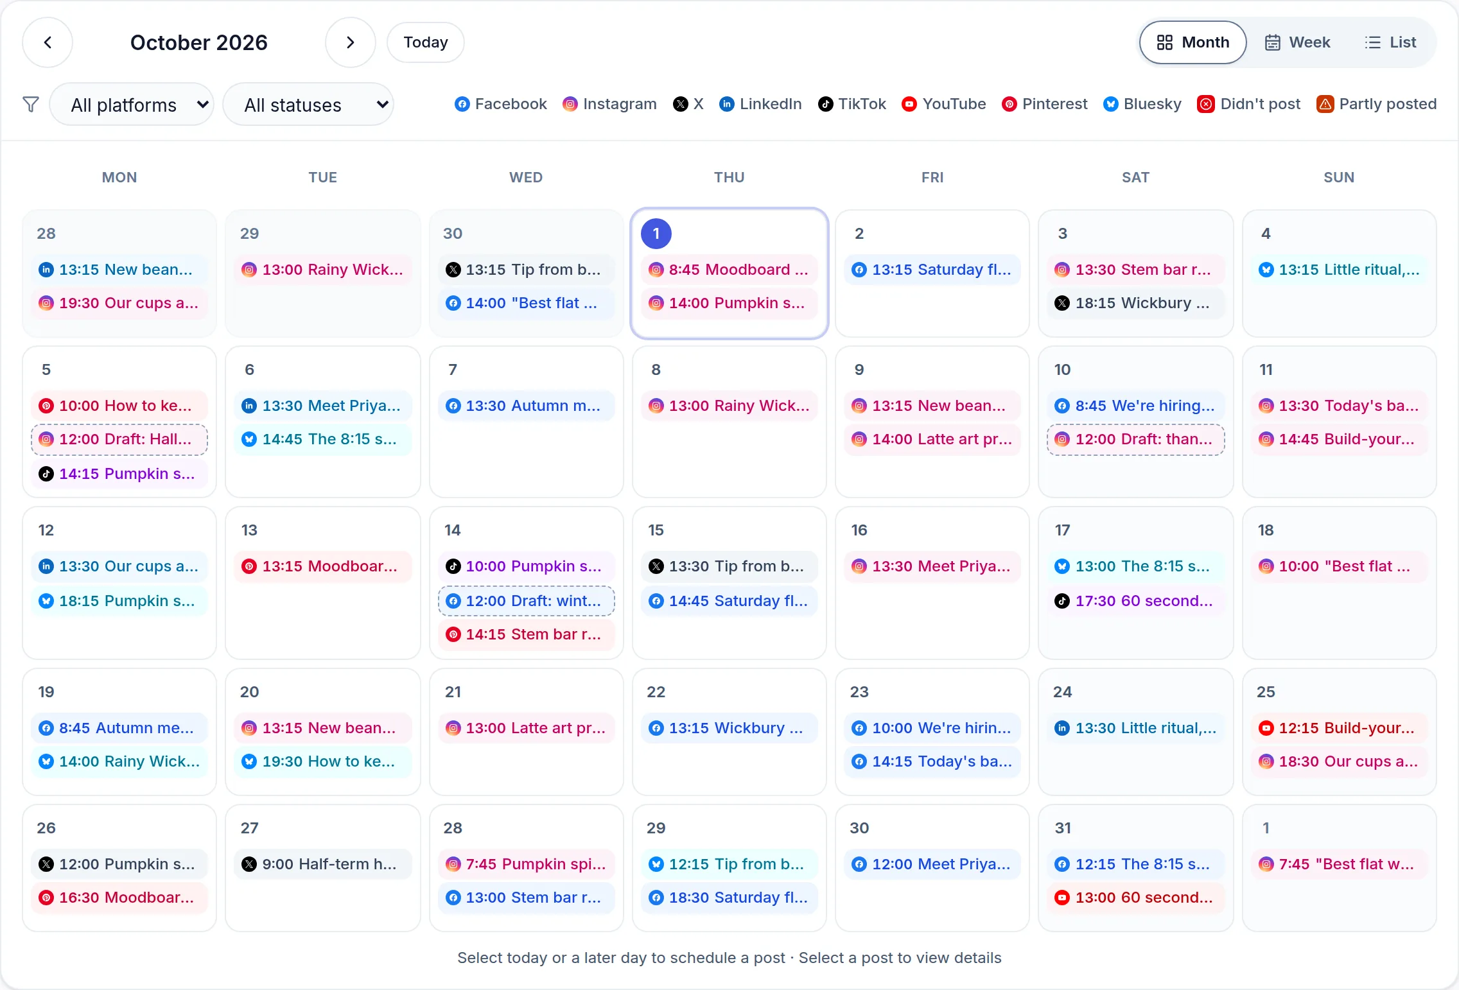The width and height of the screenshot is (1459, 990).
Task: Open 7:45 Pumpkin spi... Instagram post
Action: point(526,864)
